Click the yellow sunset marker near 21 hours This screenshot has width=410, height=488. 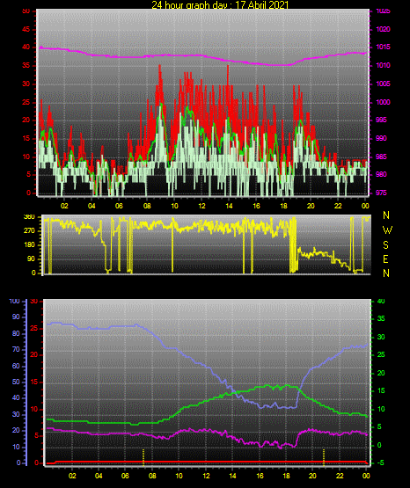click(x=324, y=457)
